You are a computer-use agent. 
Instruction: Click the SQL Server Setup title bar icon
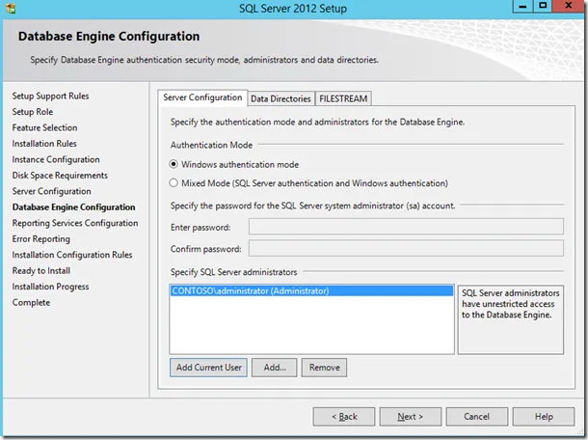[x=11, y=9]
